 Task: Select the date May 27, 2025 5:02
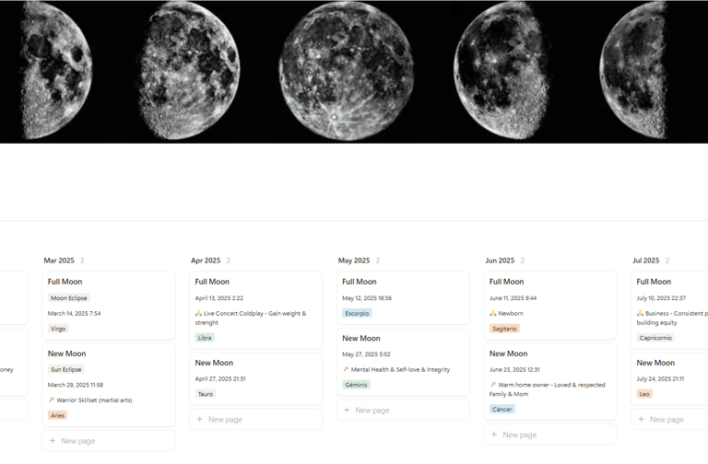(x=366, y=354)
